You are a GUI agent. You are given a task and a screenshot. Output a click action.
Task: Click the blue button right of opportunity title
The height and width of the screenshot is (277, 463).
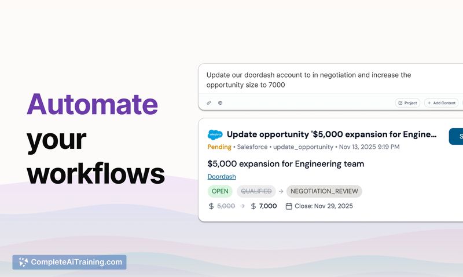coord(456,136)
